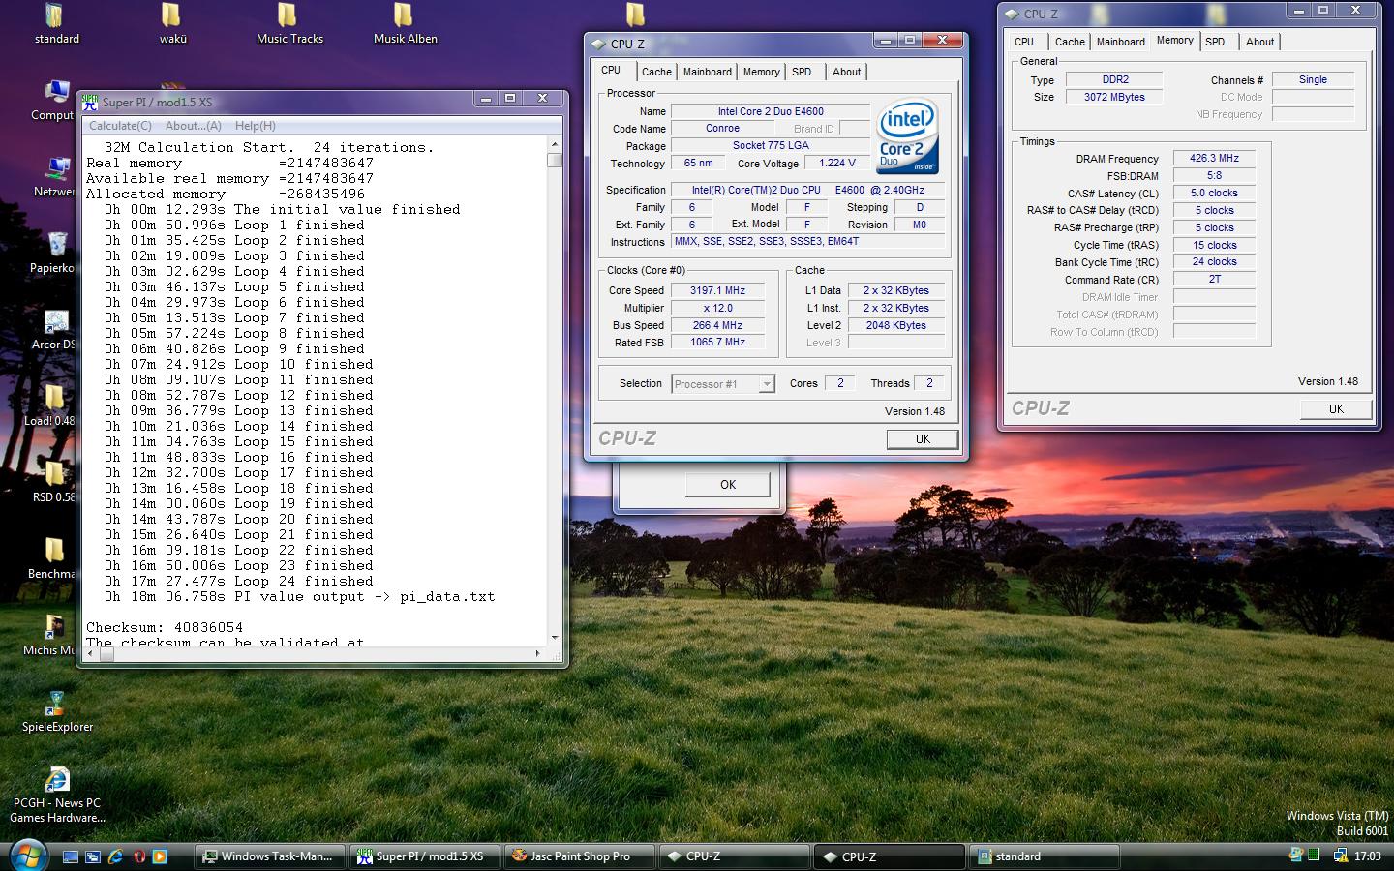Switch to SPD tab in center CPU-Z

tap(802, 72)
